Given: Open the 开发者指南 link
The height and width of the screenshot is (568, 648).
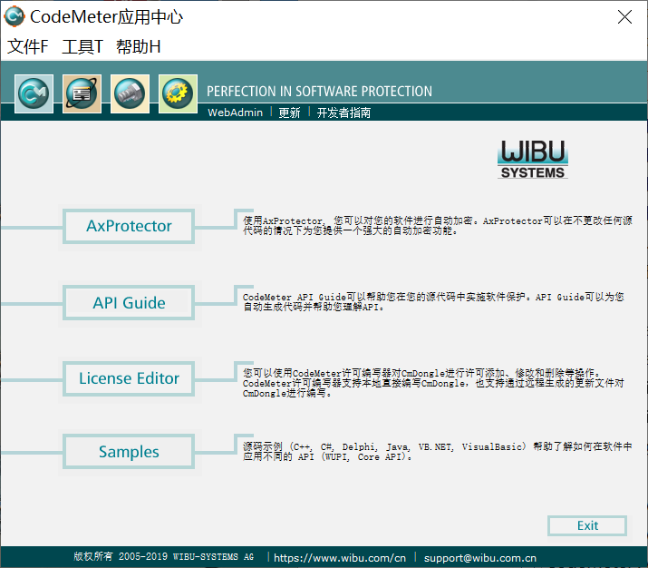Looking at the screenshot, I should tap(343, 113).
